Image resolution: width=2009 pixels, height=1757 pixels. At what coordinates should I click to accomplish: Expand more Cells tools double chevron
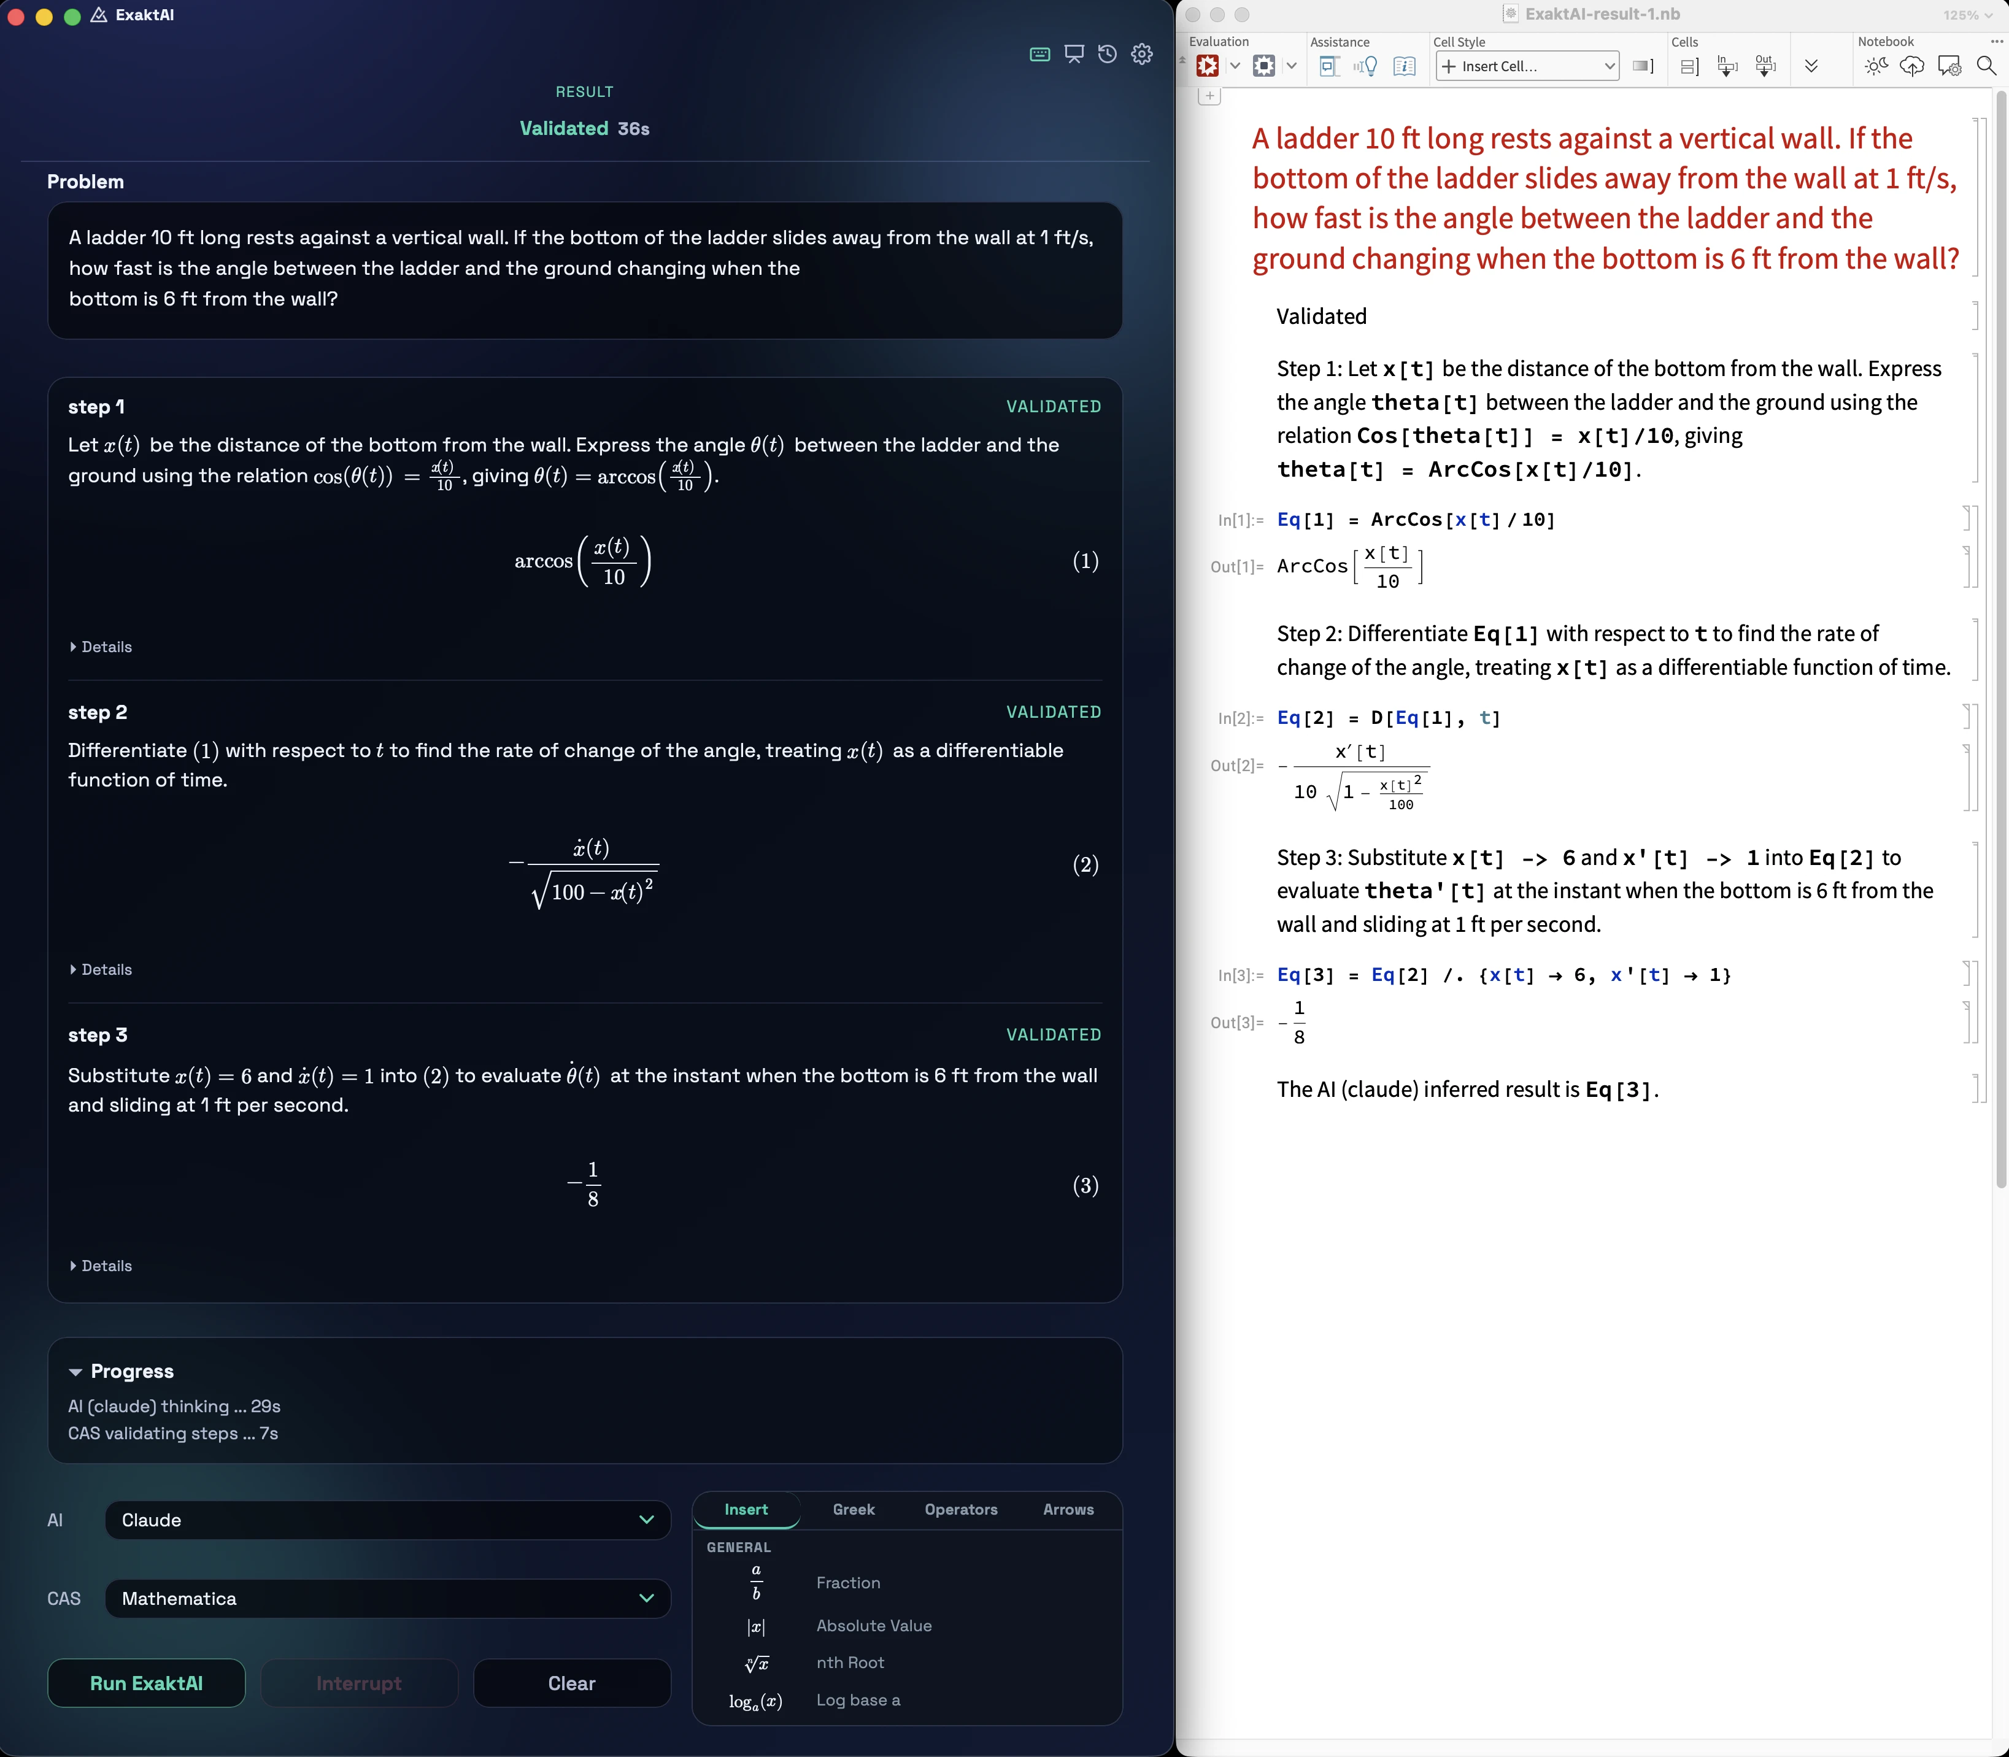[1811, 66]
